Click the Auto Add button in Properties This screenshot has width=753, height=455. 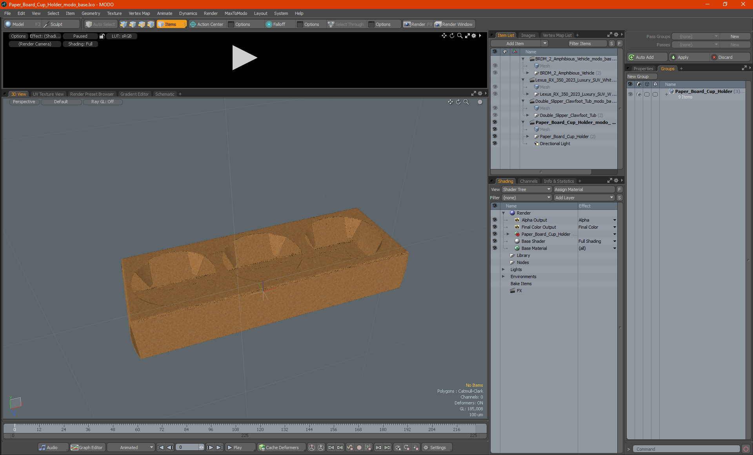pyautogui.click(x=646, y=58)
